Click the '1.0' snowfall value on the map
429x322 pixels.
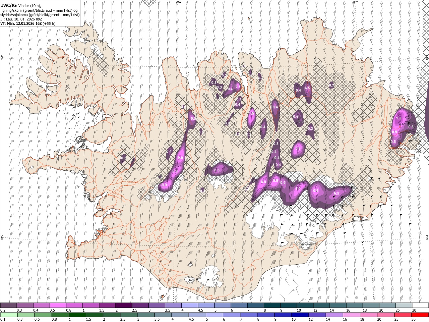coord(298,189)
